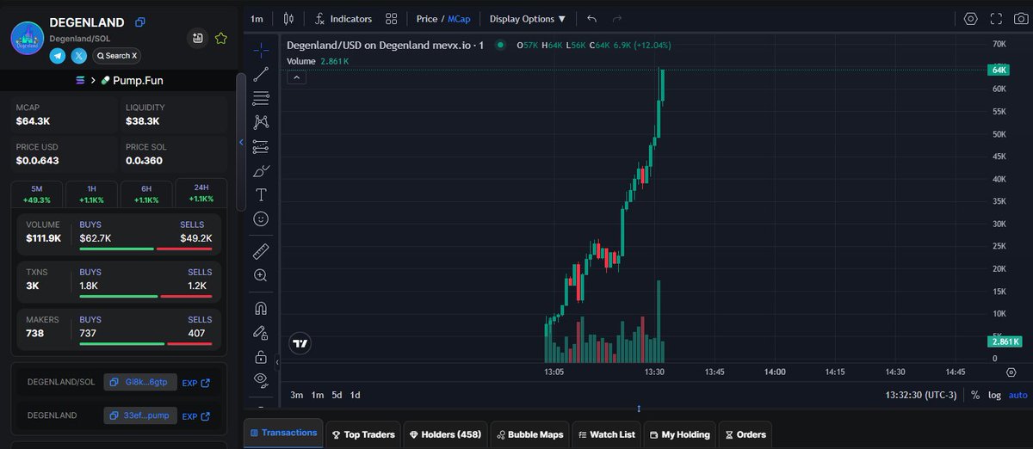This screenshot has height=449, width=1033.
Task: Open time axis settings gear
Action: click(1011, 372)
